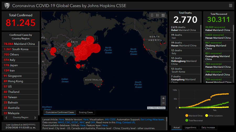Switch to Cumulative Confirmed Cases tab
Image resolution: width=236 pixels, height=132 pixels.
(60, 112)
